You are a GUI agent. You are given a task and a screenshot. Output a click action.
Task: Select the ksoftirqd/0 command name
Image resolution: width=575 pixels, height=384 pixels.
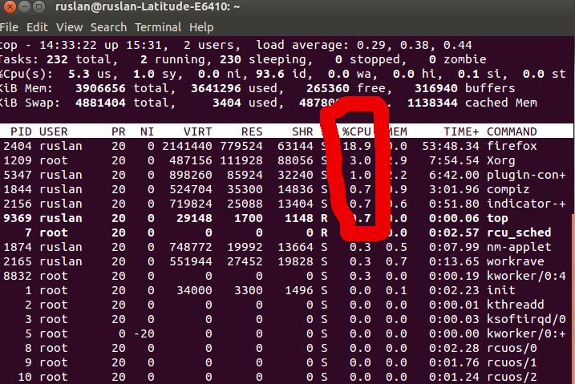click(526, 319)
